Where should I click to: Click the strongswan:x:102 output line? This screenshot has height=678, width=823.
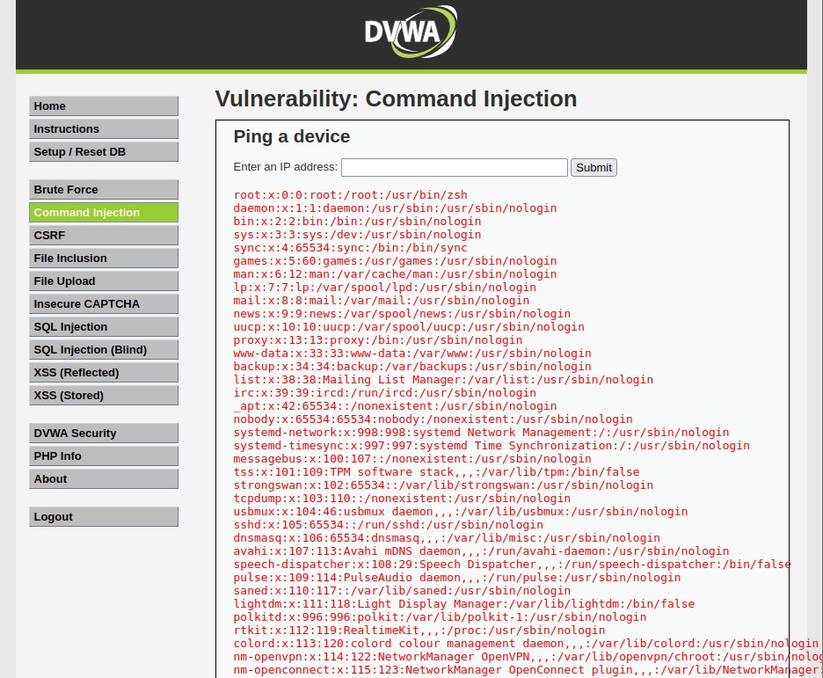pos(443,485)
